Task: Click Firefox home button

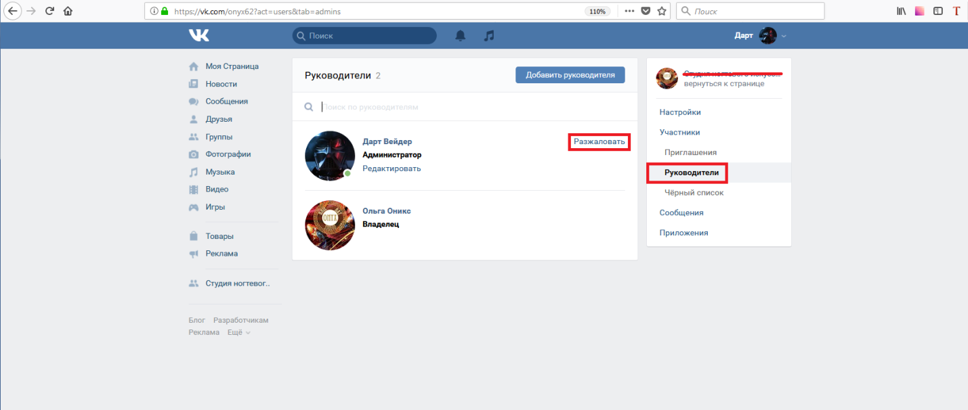Action: click(67, 11)
